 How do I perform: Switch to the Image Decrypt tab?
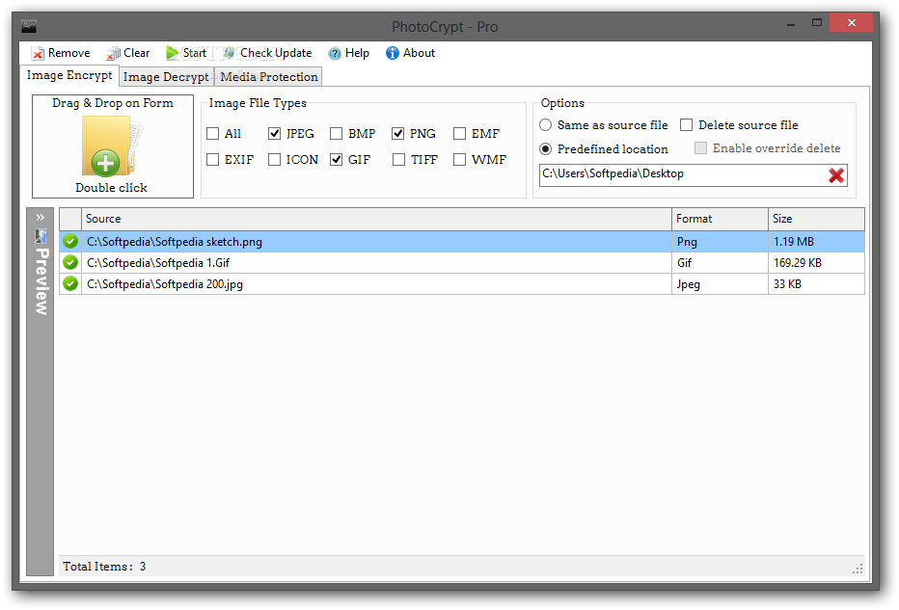click(x=166, y=77)
